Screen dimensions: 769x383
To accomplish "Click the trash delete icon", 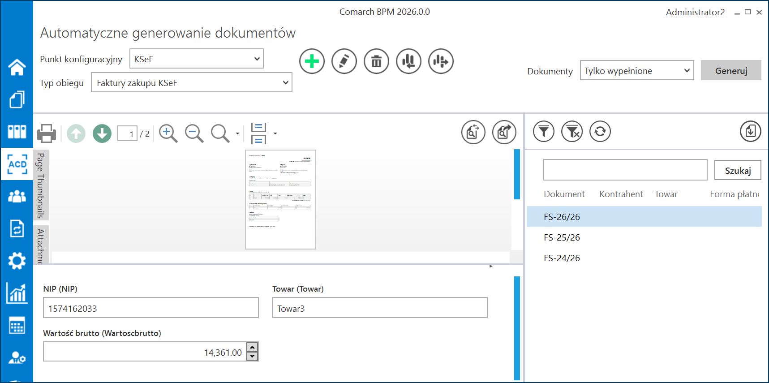I will (x=376, y=61).
